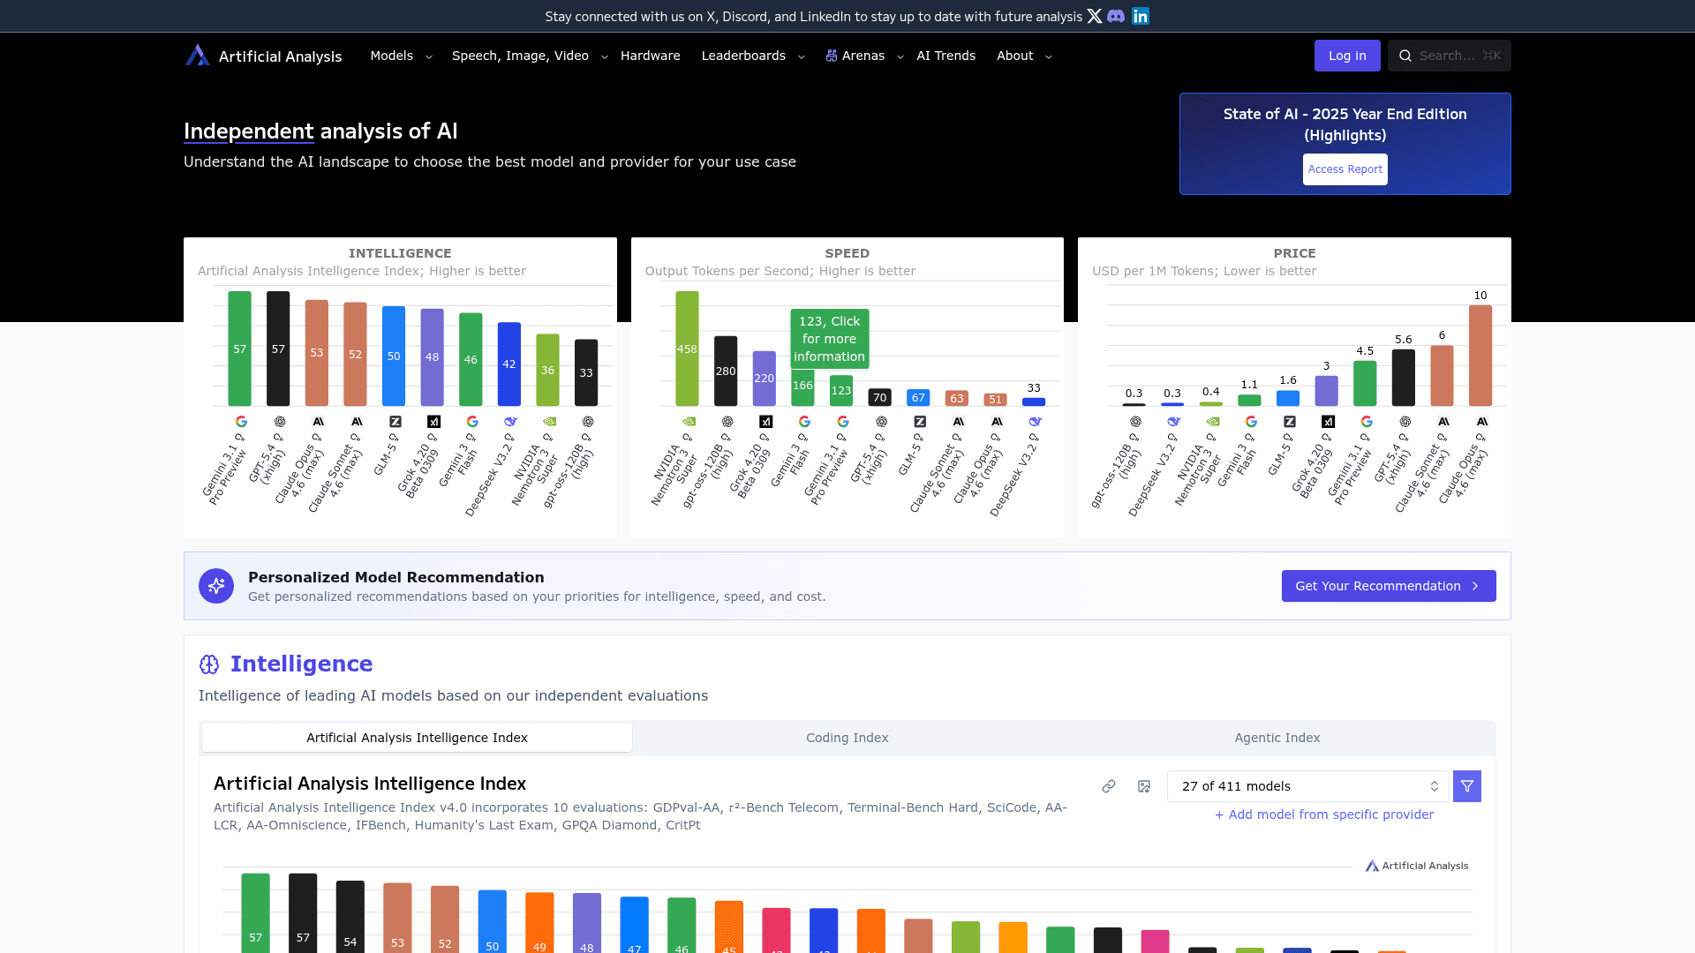Click the Hardware navigation item
The image size is (1695, 953).
tap(650, 56)
